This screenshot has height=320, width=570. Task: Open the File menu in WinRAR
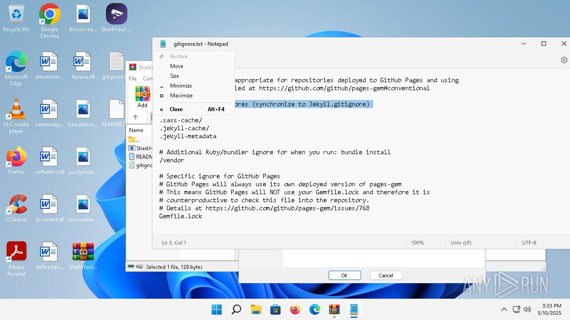[133, 78]
